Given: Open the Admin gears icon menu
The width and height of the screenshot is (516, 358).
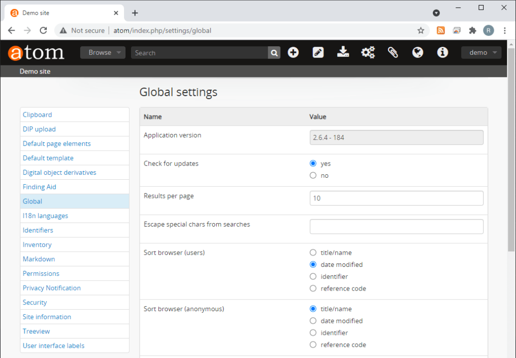Looking at the screenshot, I should pos(368,52).
